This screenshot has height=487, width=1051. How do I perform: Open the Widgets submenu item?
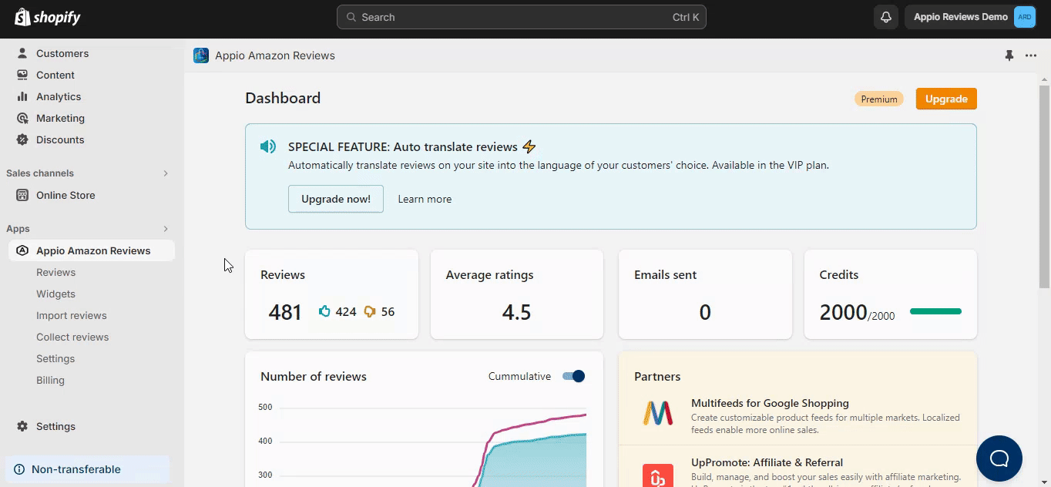pos(55,294)
